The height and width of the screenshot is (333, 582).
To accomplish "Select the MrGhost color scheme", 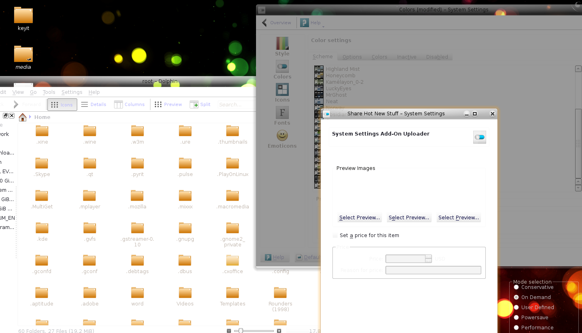I will coord(337,95).
